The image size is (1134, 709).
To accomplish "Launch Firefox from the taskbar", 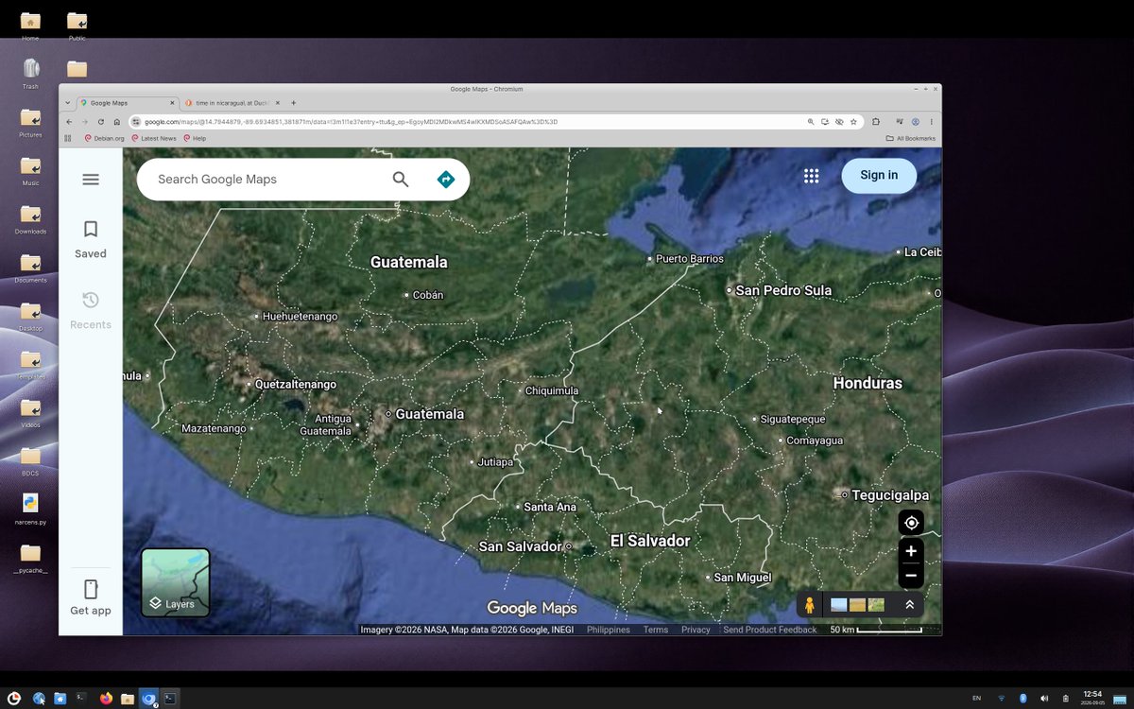I will click(105, 699).
